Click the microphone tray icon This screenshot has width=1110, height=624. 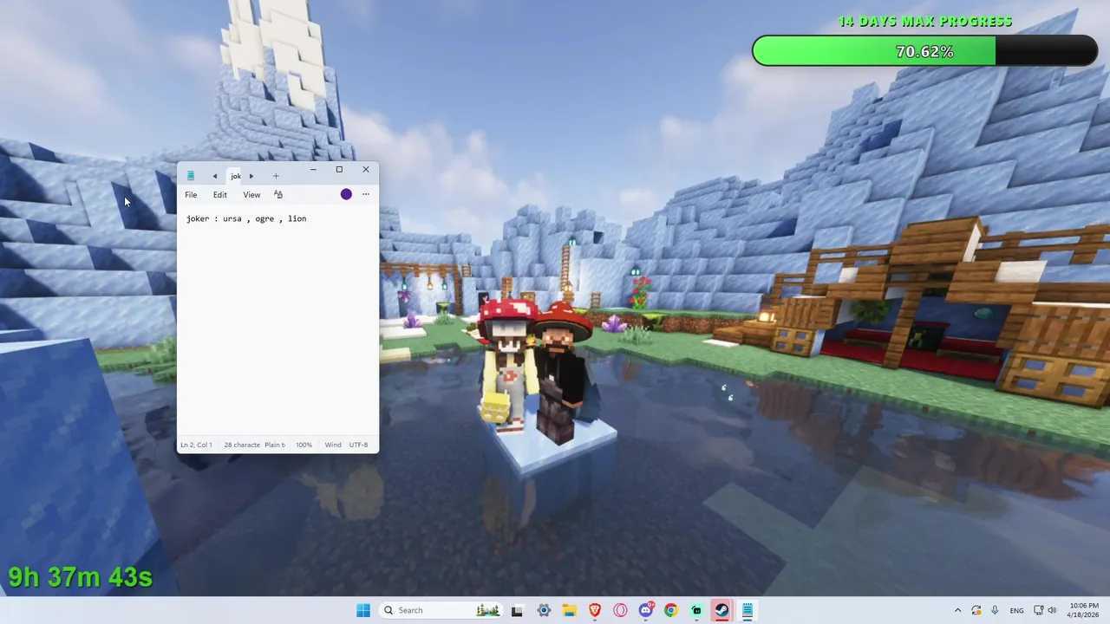pos(995,610)
